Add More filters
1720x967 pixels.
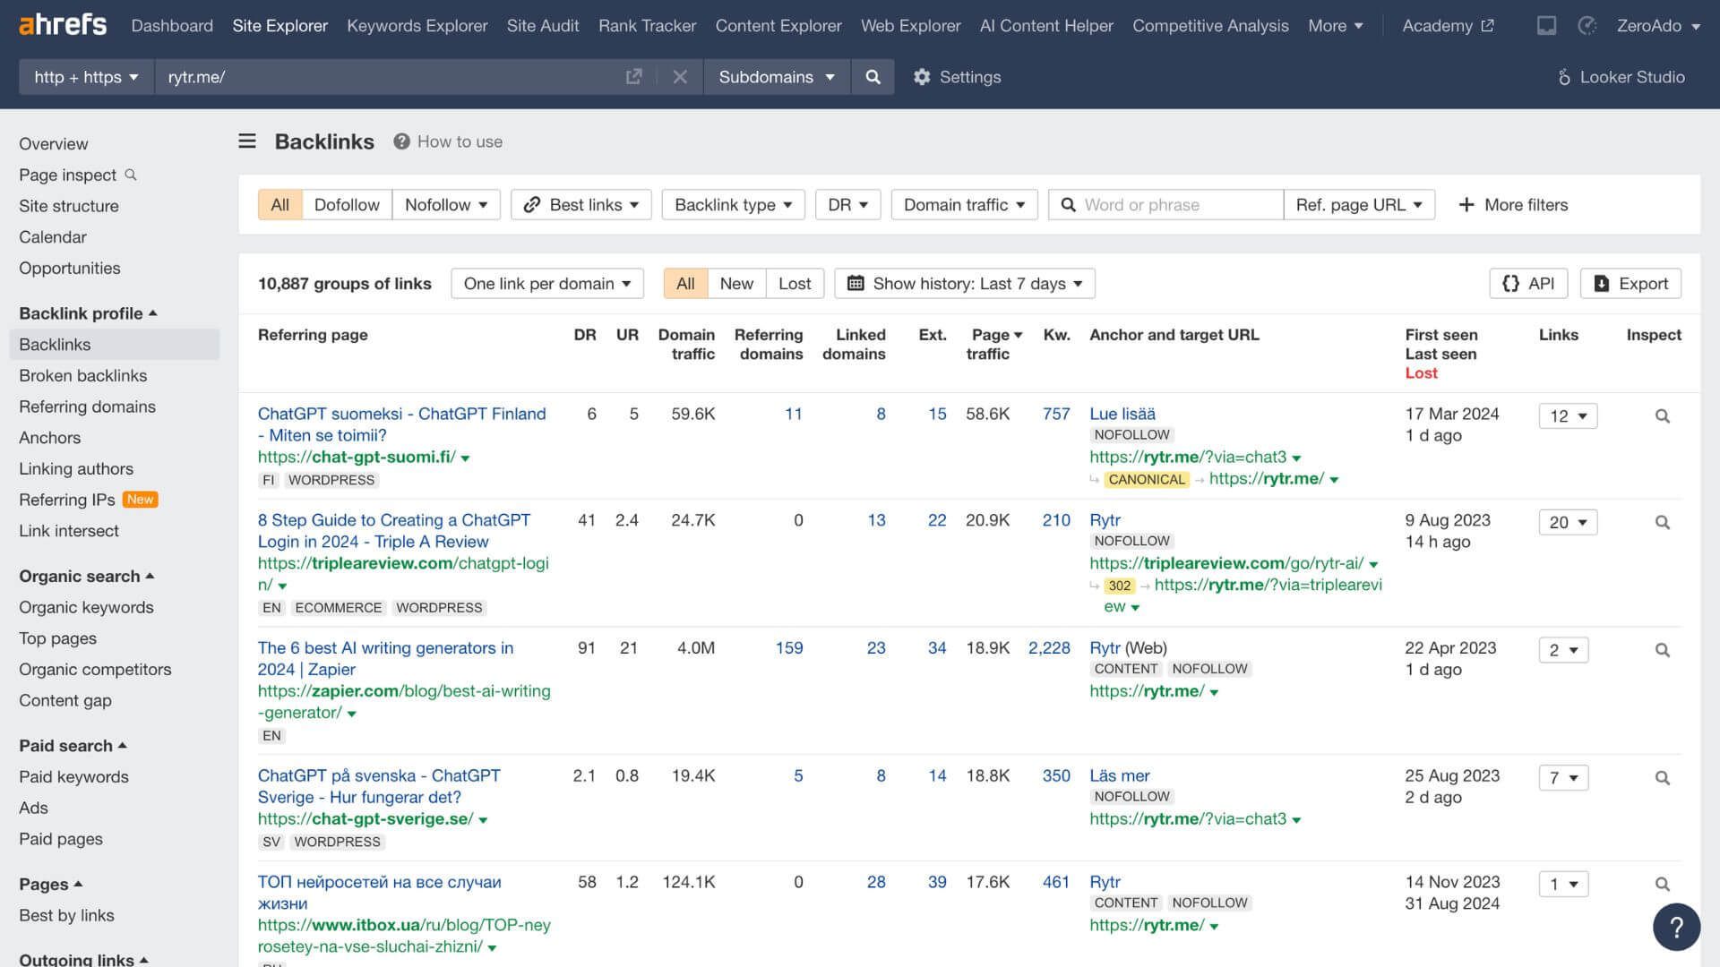click(1513, 205)
